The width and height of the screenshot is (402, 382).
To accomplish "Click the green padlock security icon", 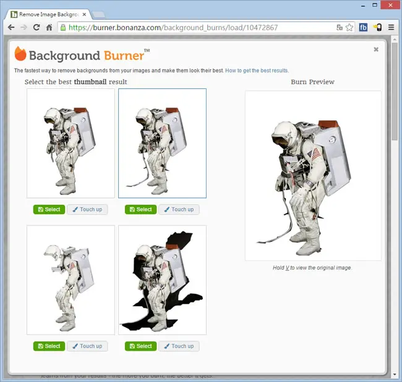I will [63, 27].
